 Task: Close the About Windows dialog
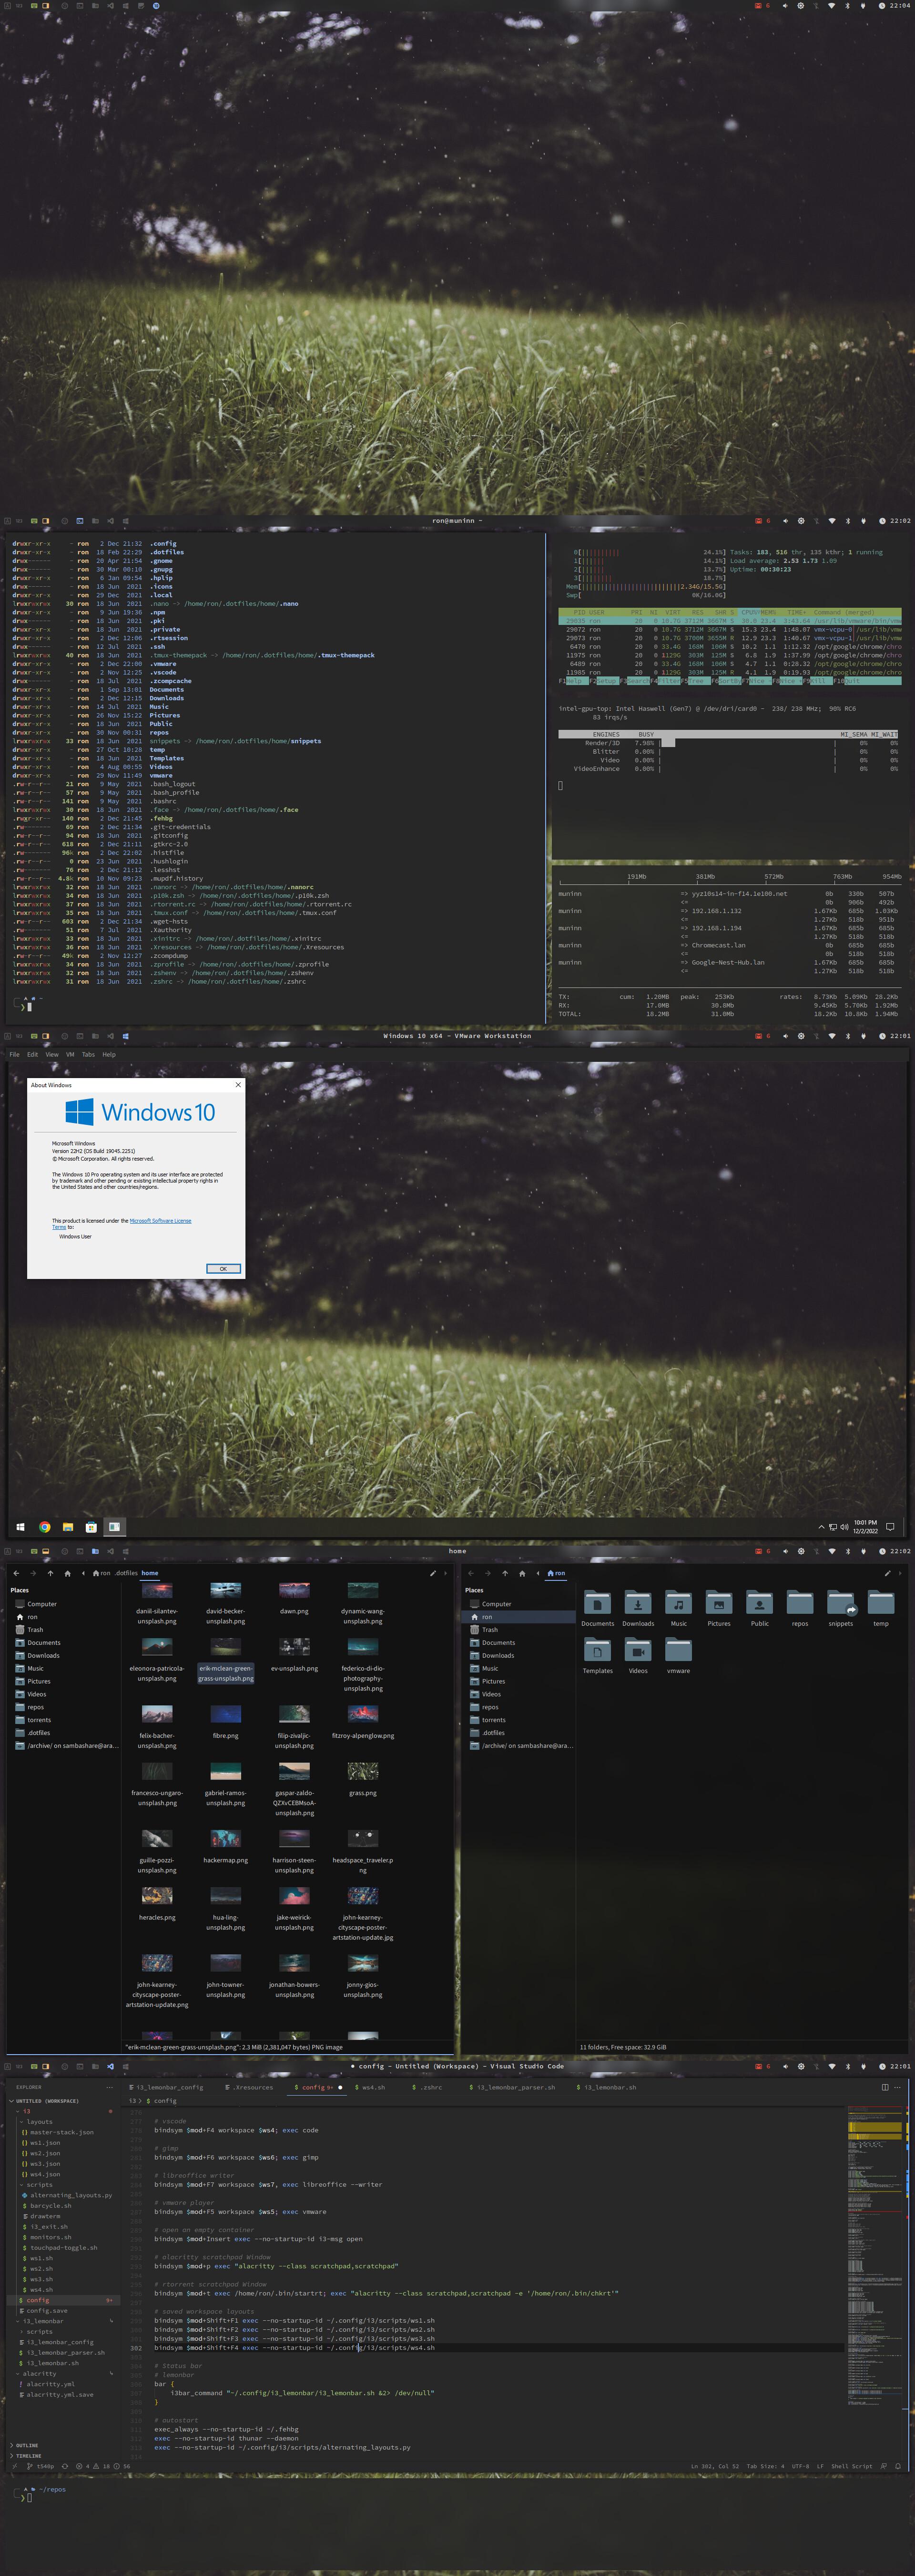tap(238, 1084)
